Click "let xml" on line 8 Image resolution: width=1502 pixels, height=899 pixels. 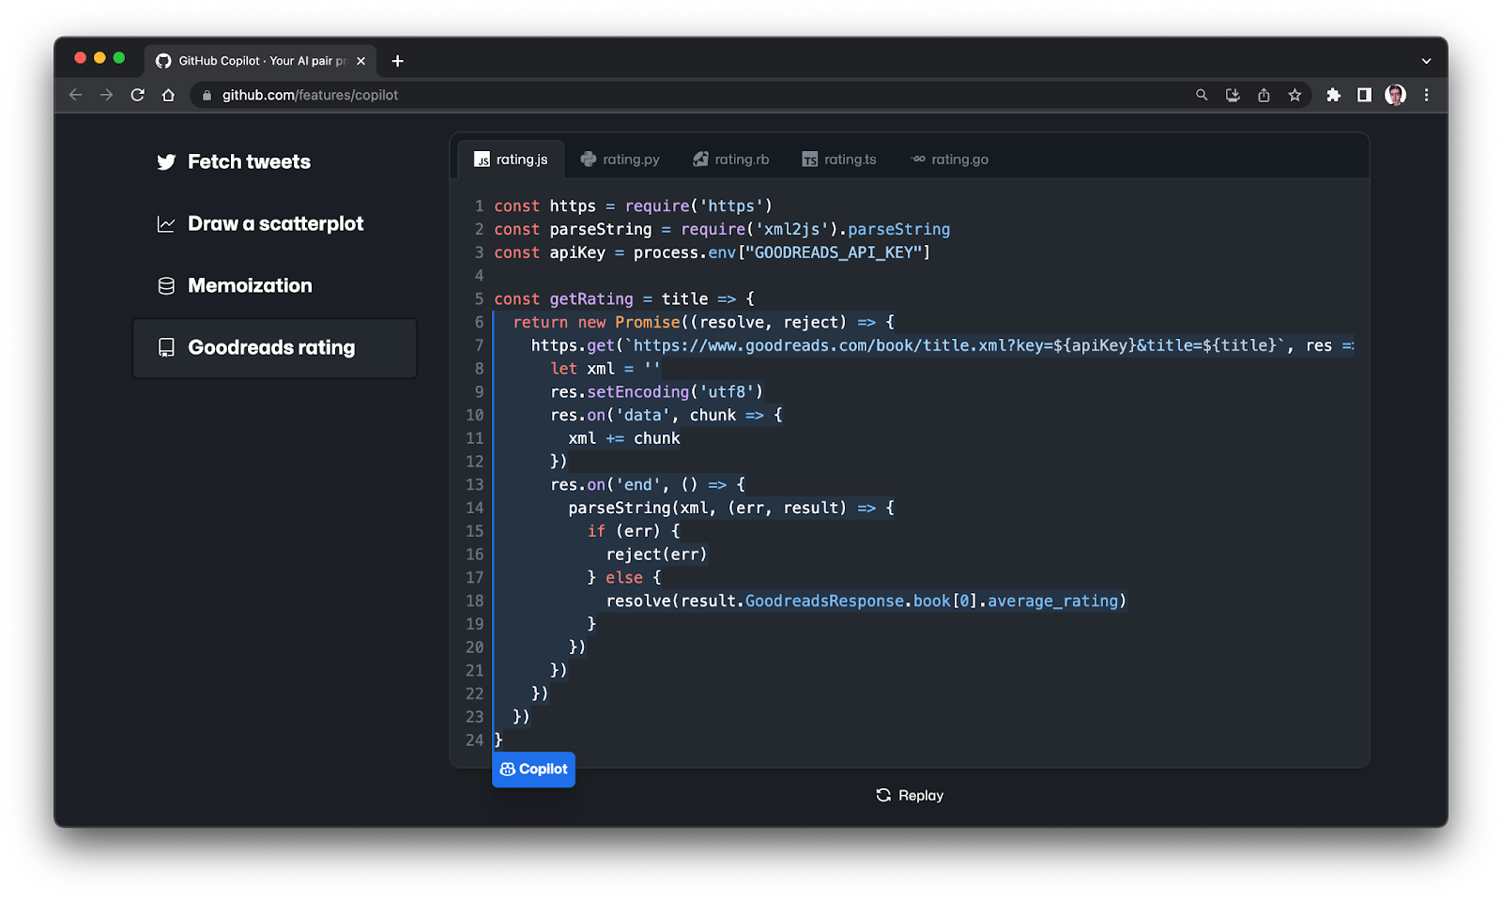tap(583, 369)
